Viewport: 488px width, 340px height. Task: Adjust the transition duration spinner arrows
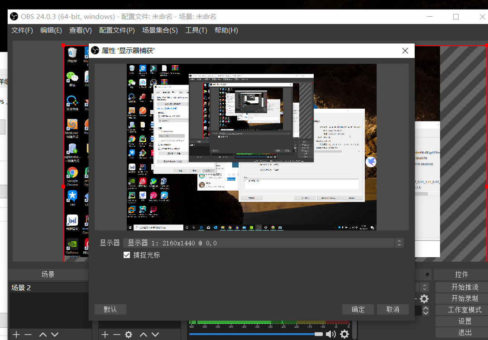(x=426, y=311)
